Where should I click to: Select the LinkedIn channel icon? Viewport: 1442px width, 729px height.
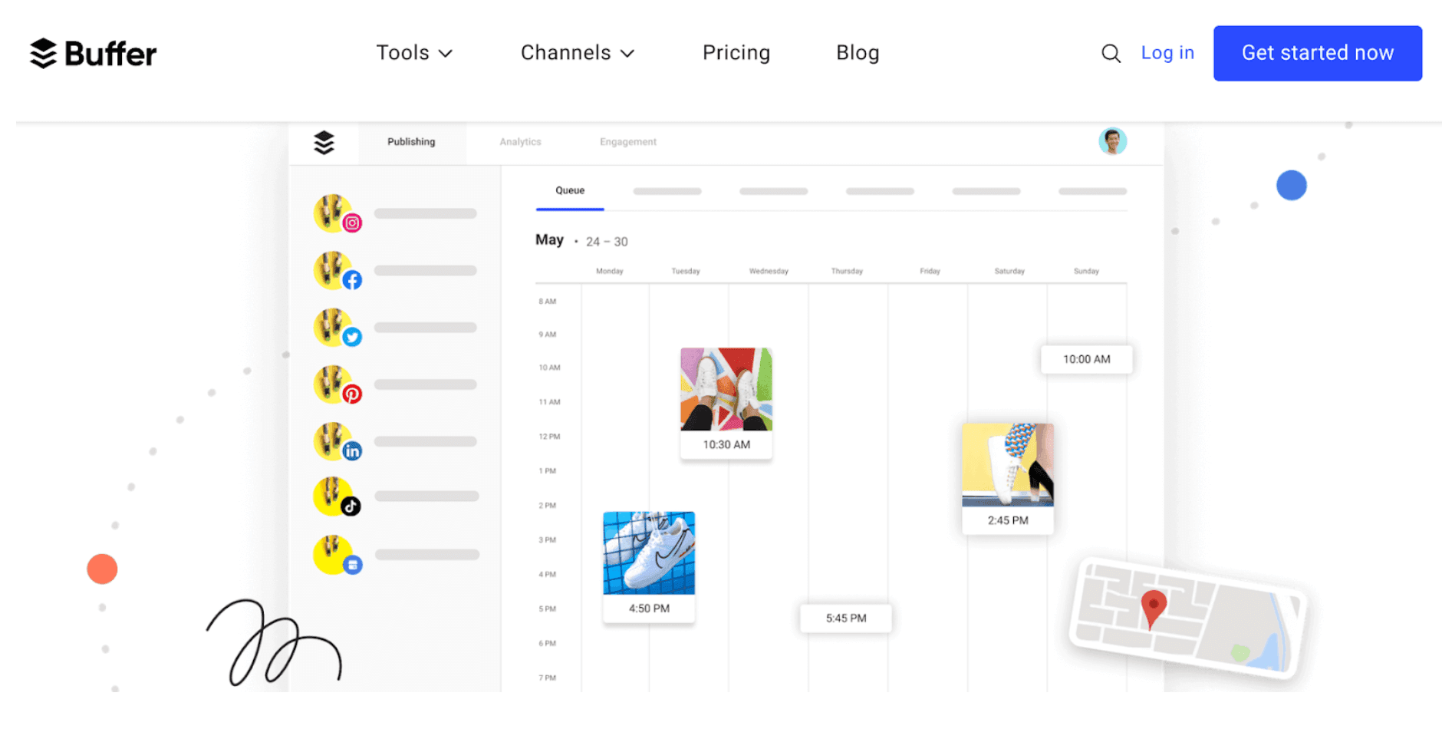point(352,451)
